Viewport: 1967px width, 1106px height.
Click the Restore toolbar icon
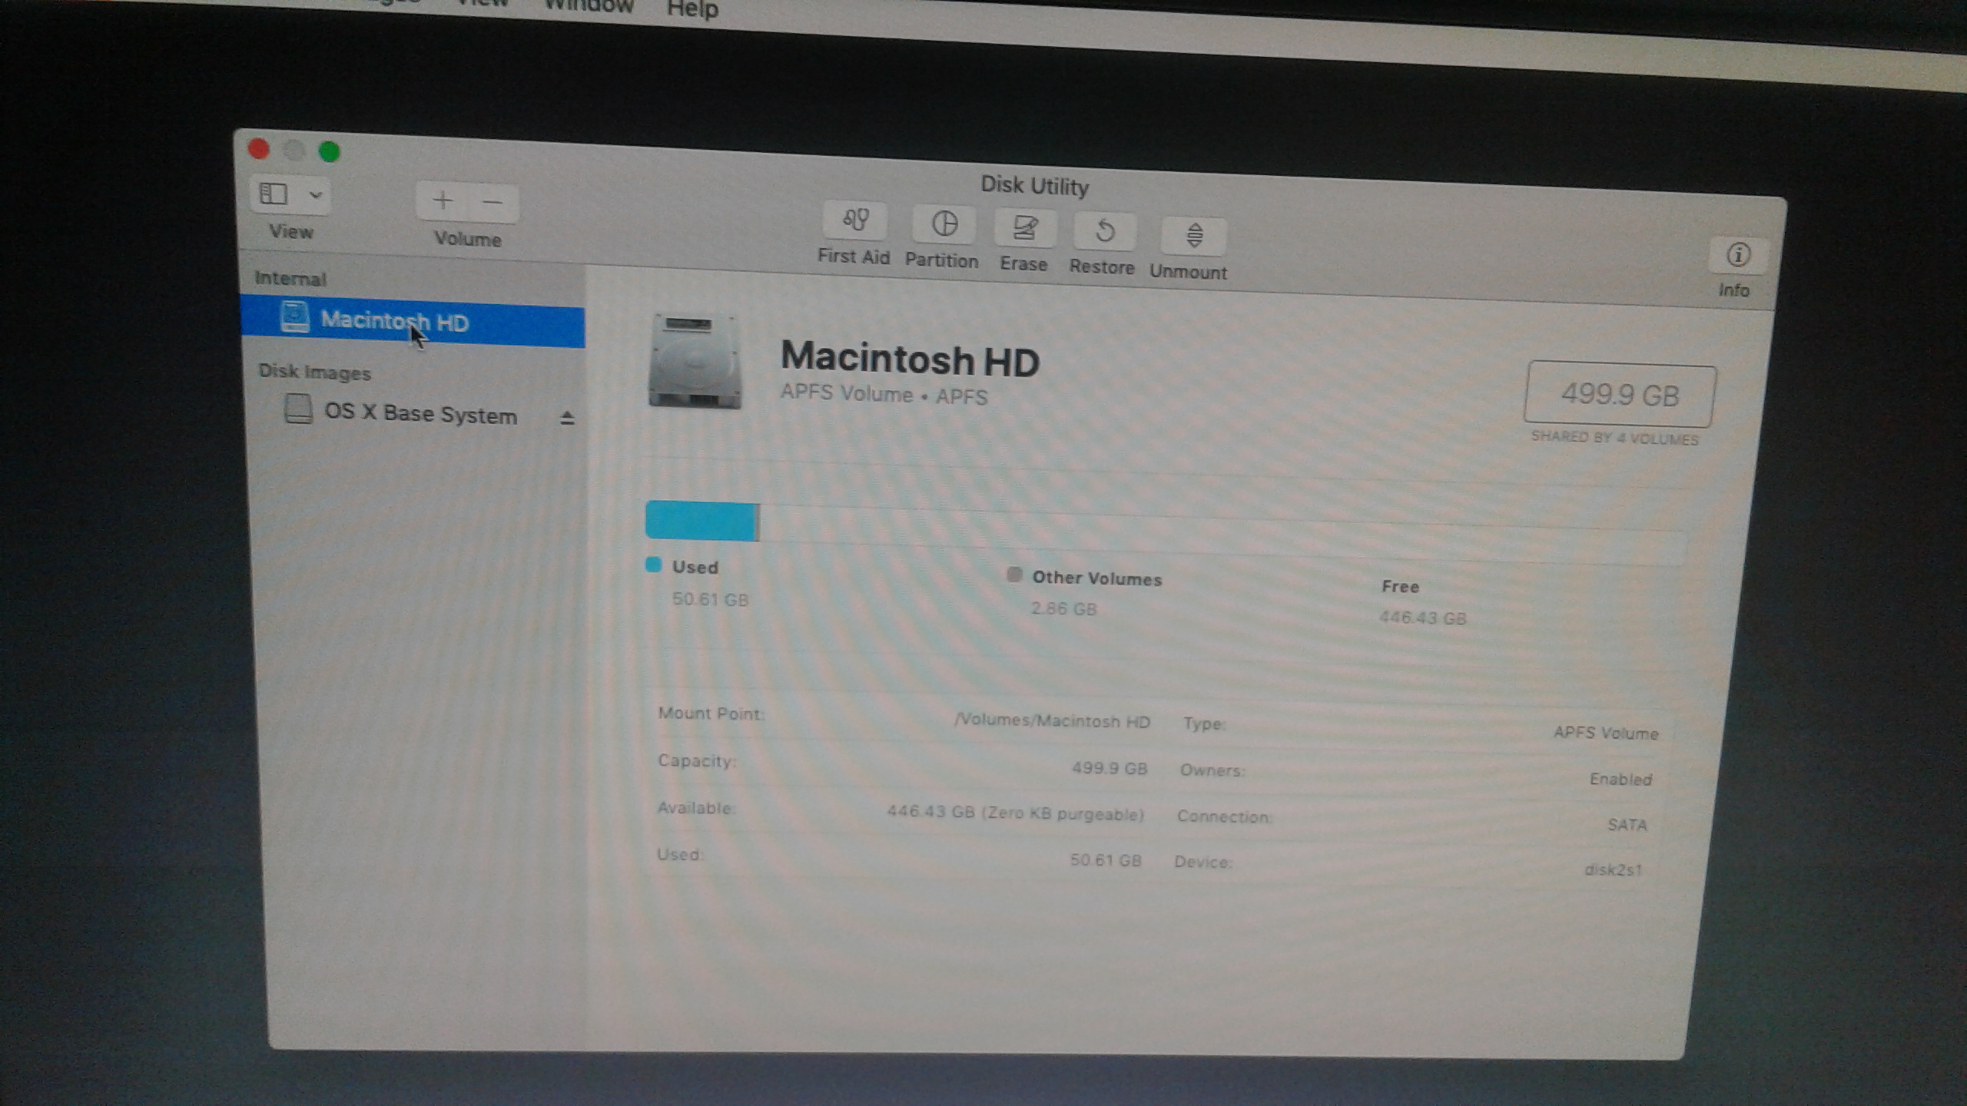click(x=1104, y=232)
